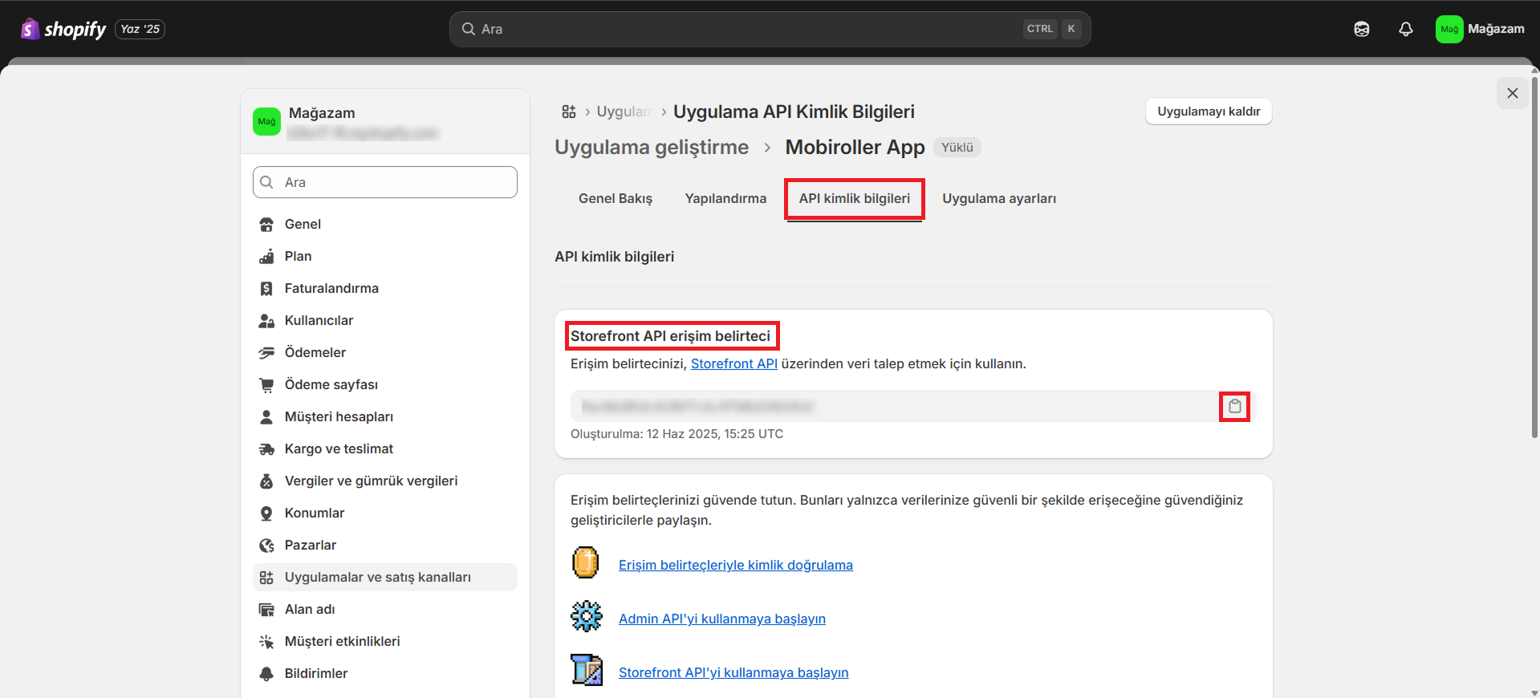Click the page vertical scrollbar
The height and width of the screenshot is (698, 1540).
[1534, 257]
